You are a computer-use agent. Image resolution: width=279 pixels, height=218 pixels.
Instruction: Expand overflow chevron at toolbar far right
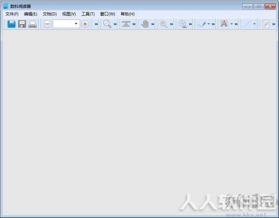[x=274, y=24]
